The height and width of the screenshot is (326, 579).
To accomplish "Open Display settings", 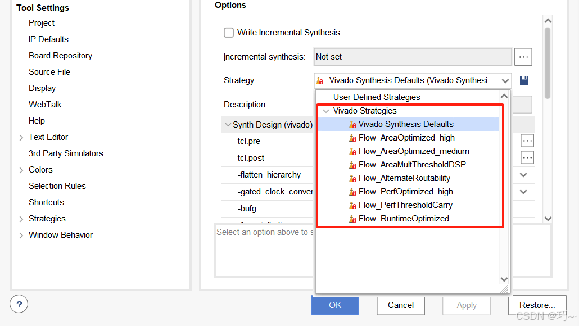I will point(42,88).
